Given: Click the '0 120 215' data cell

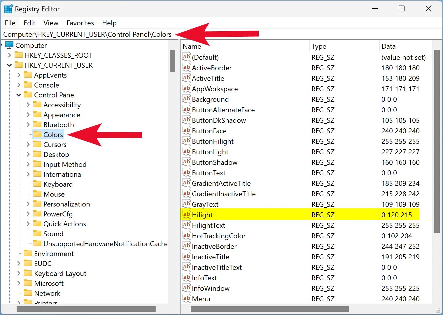Looking at the screenshot, I should click(x=397, y=215).
